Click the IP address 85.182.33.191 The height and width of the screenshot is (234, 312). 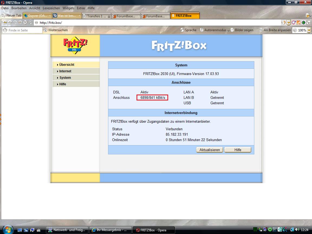coord(177,135)
